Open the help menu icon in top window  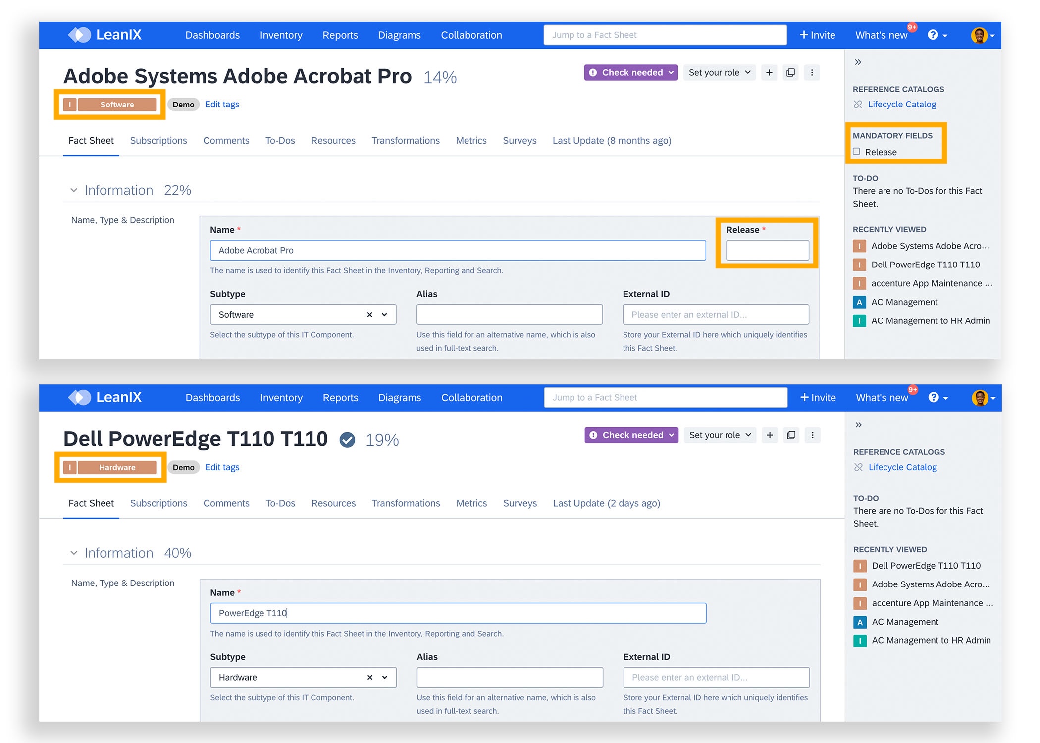(x=937, y=35)
